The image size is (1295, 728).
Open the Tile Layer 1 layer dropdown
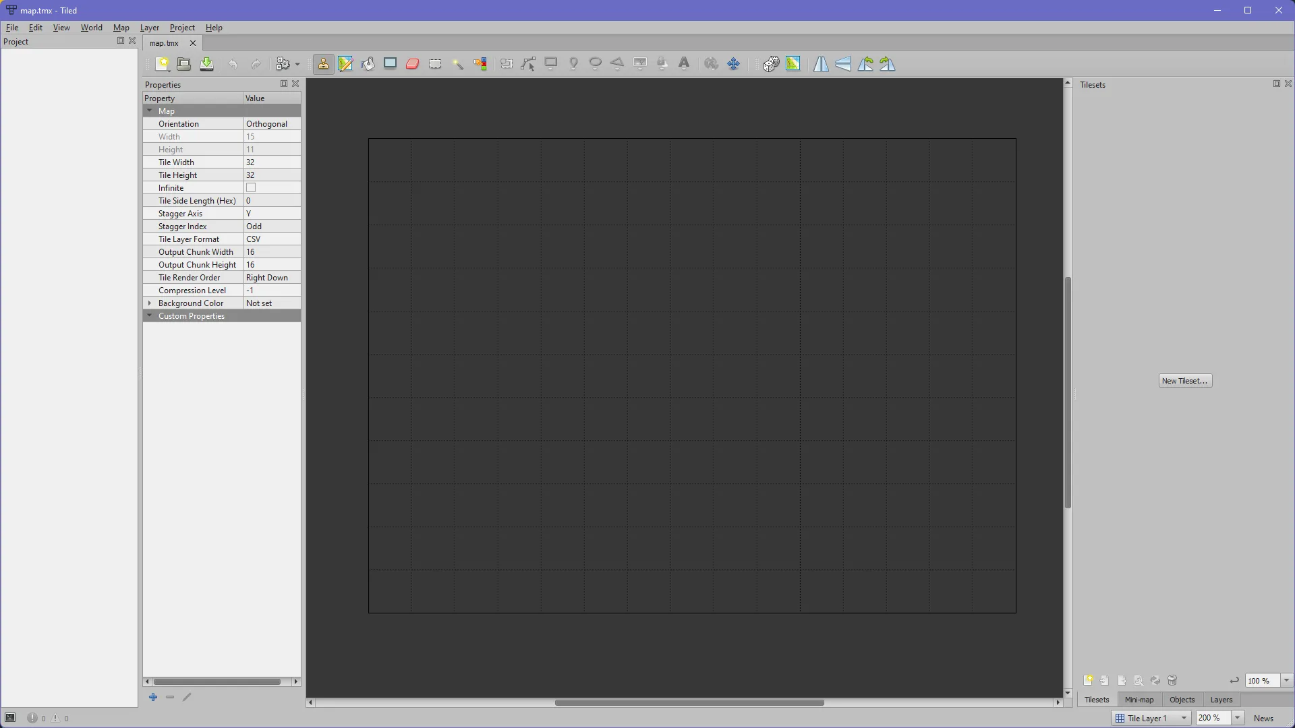[x=1185, y=718]
